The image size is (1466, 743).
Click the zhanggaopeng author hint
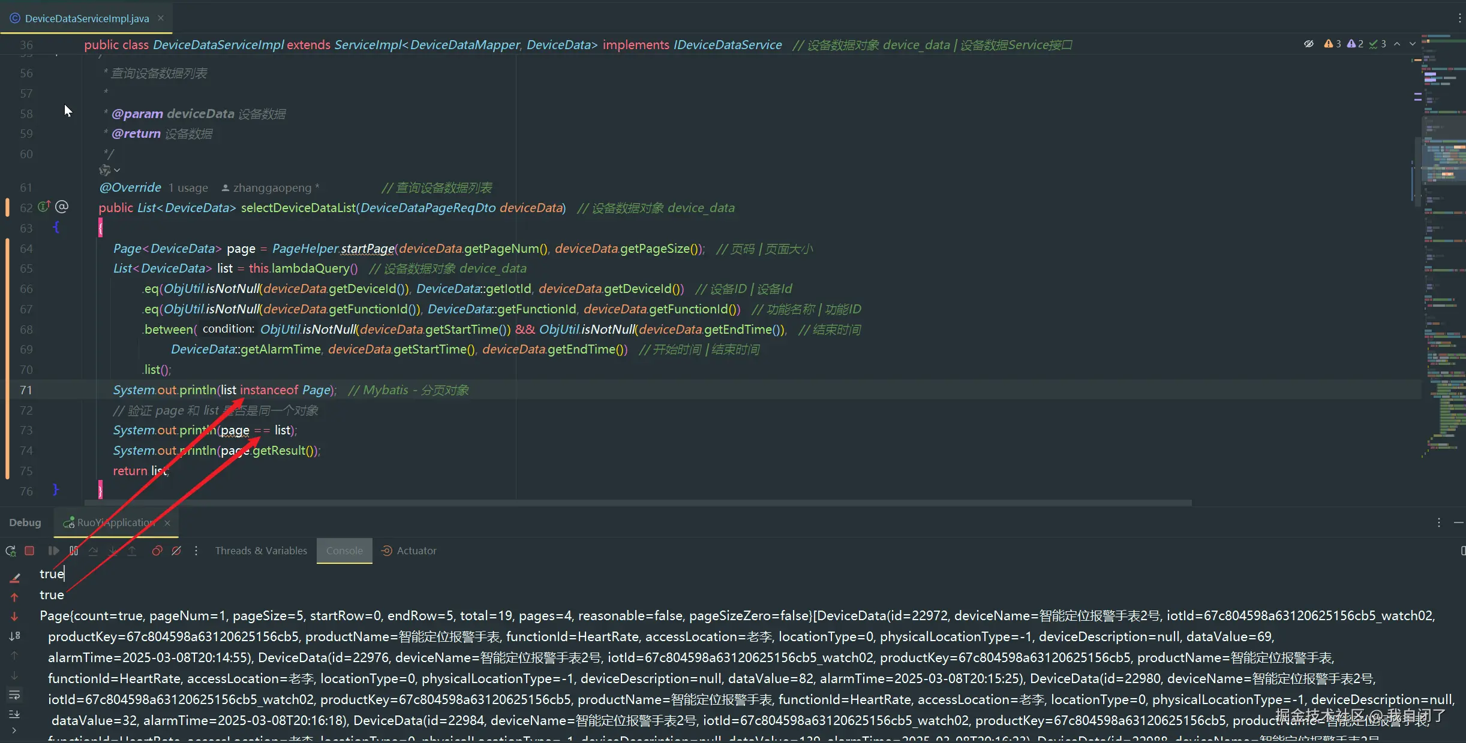pos(271,188)
